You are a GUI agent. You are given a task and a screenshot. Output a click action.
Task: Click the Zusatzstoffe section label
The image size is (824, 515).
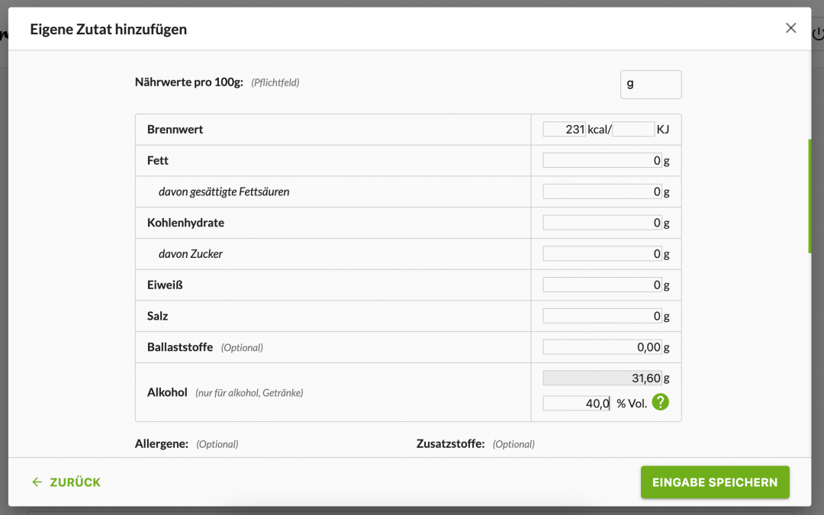[x=450, y=443]
